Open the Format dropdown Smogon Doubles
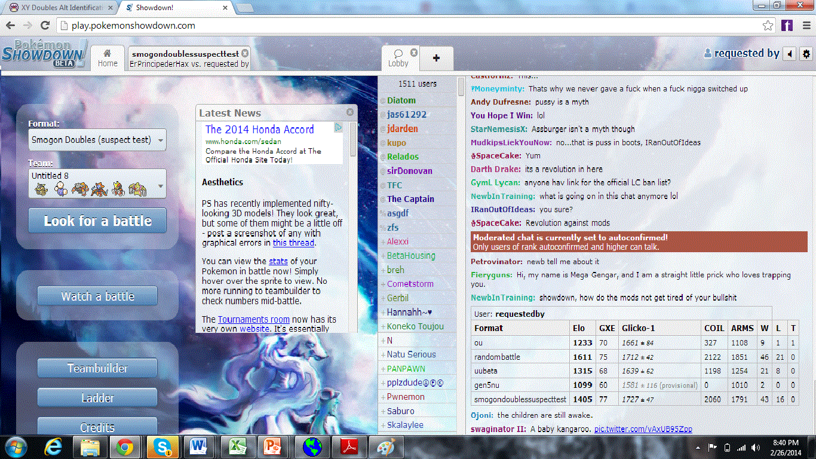 pyautogui.click(x=97, y=140)
